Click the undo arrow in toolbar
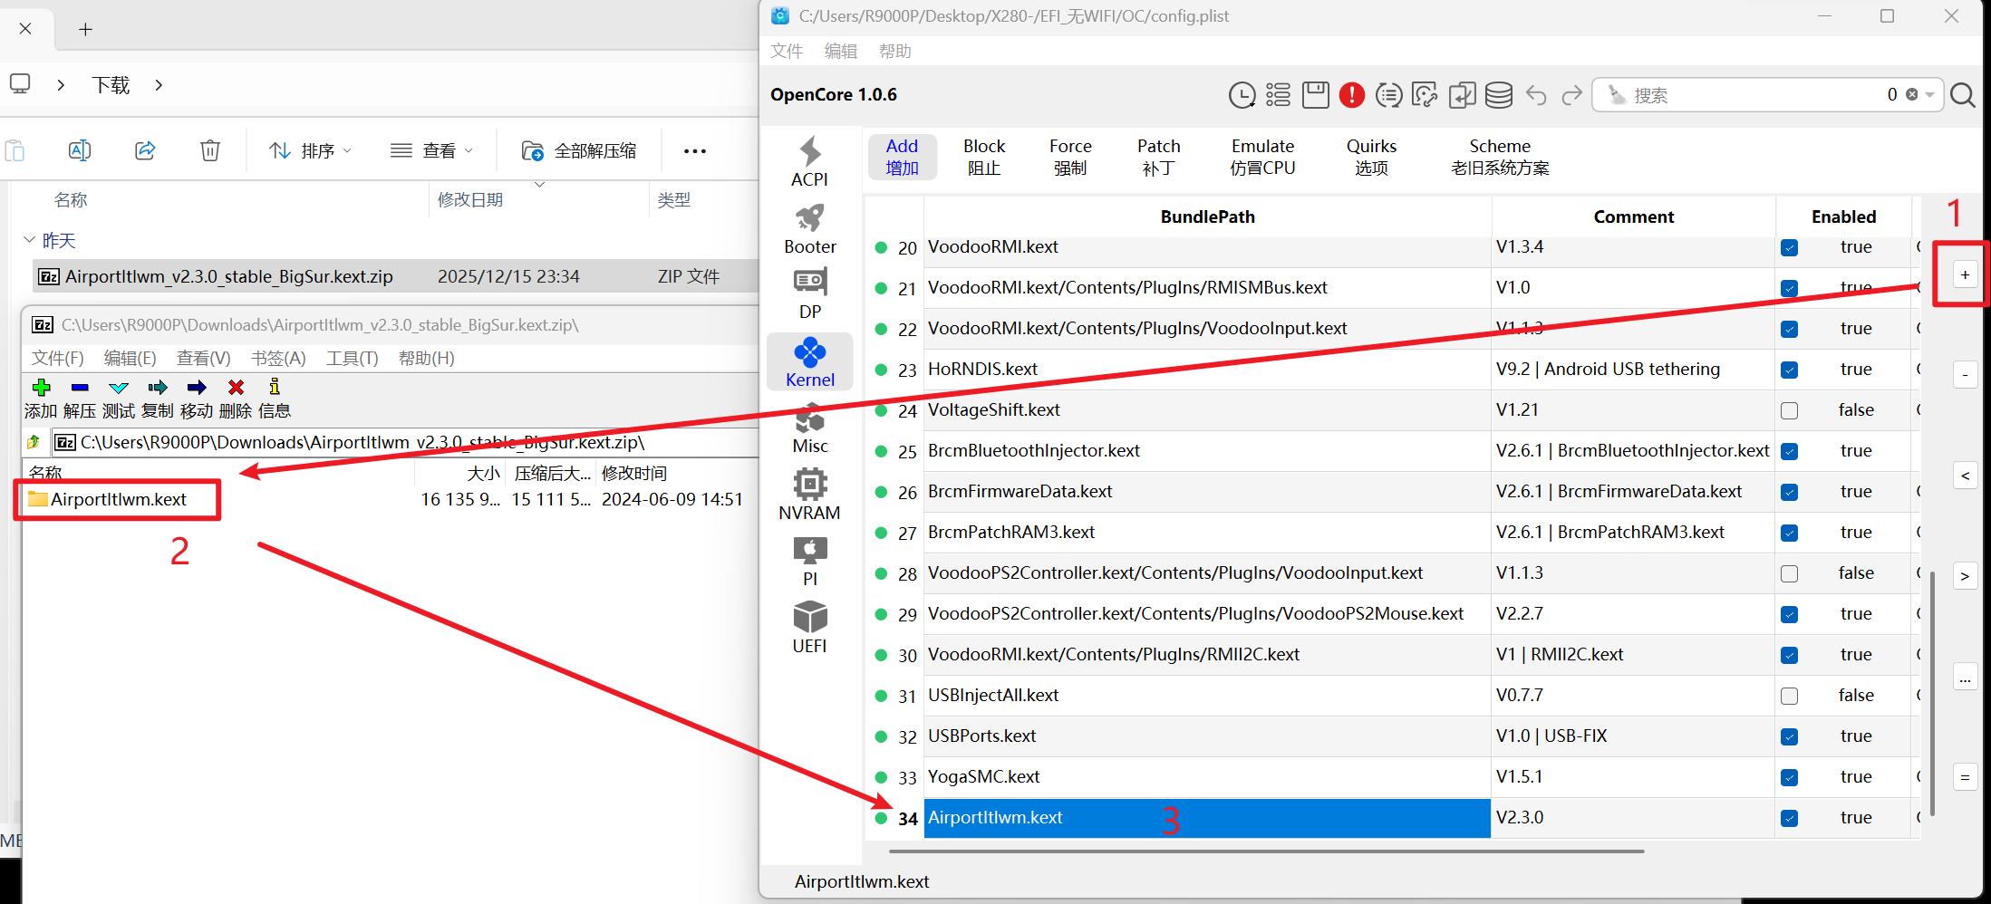The width and height of the screenshot is (1991, 904). pyautogui.click(x=1536, y=95)
